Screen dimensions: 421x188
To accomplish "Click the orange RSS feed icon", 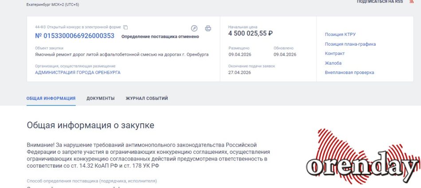I will click(412, 2).
